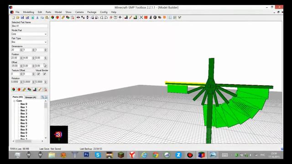Screen dimensions: 292x164
Task: Click first sort icon beside Groups tab
Action: click(42, 97)
